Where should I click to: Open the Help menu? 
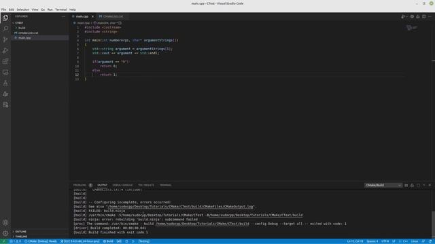(x=73, y=9)
